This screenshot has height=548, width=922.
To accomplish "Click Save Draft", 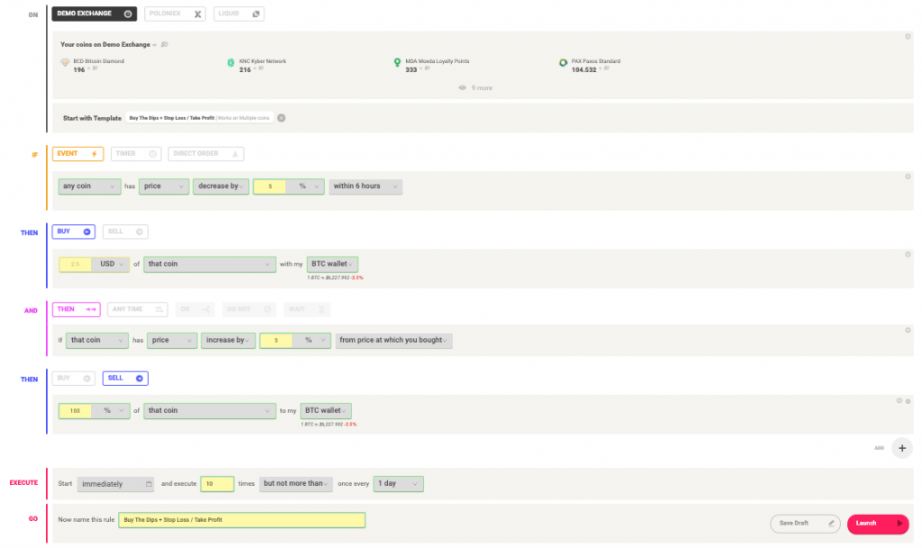I will [805, 524].
